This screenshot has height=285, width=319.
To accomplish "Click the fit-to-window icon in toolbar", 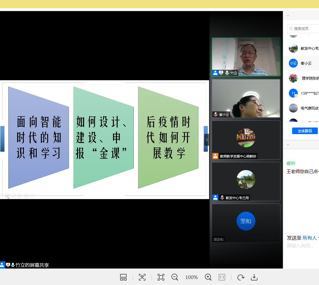I will point(142,277).
